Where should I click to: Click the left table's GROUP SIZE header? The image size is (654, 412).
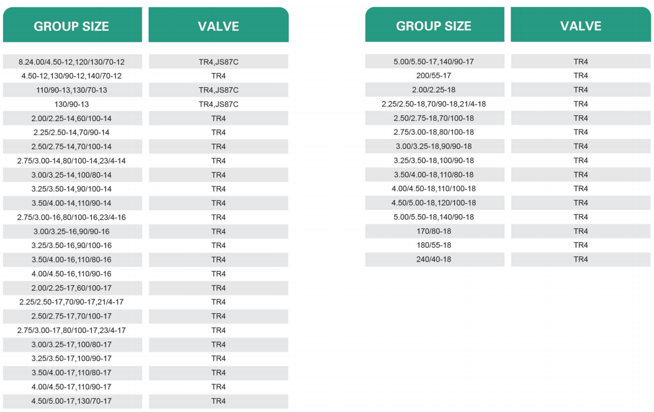pyautogui.click(x=72, y=26)
